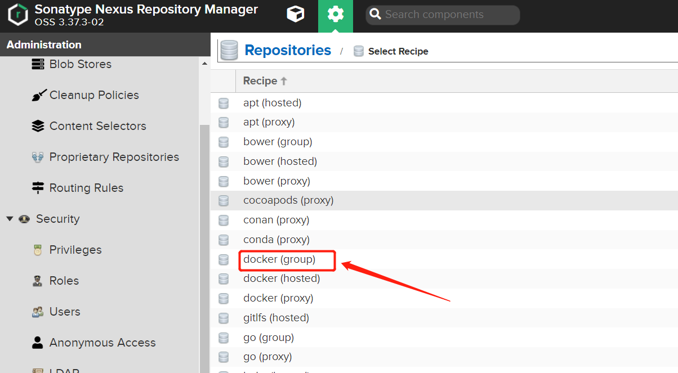Click the Cleanup Policies broom icon
678x373 pixels.
(38, 95)
